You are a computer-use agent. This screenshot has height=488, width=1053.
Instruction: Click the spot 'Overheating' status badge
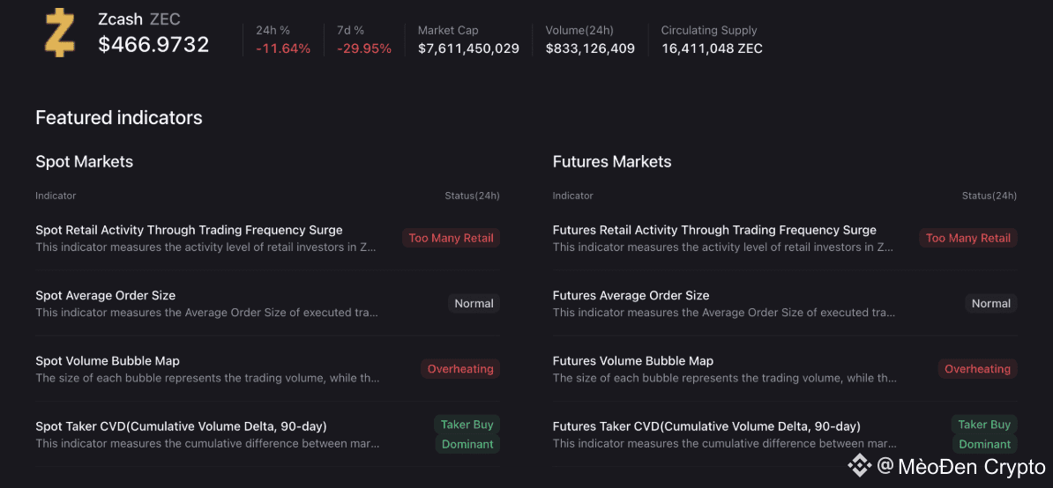[460, 369]
